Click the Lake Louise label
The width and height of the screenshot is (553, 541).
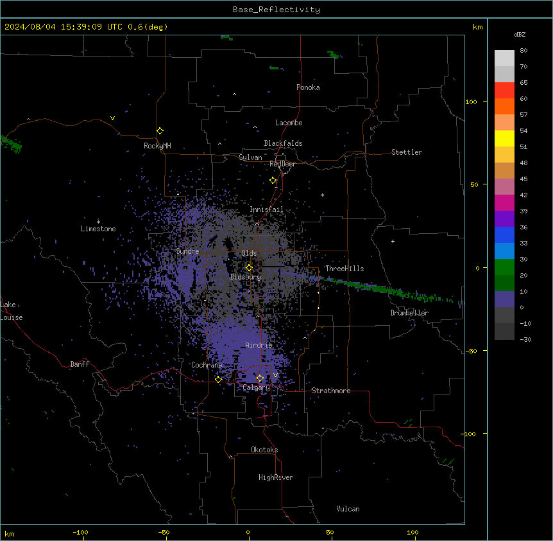pyautogui.click(x=12, y=311)
